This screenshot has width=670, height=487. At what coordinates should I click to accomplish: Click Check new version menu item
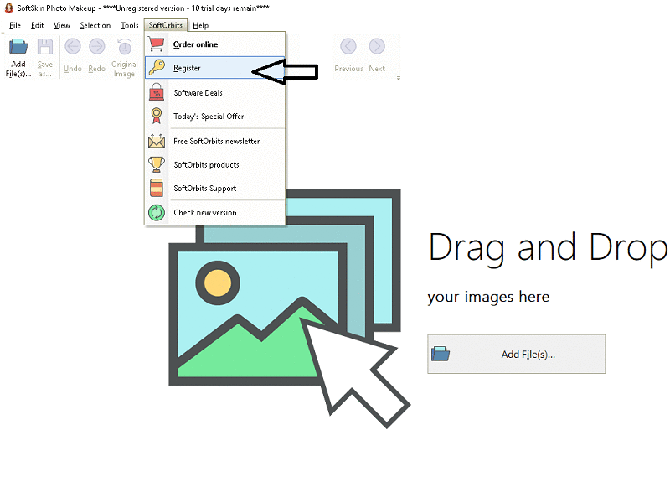point(204,213)
